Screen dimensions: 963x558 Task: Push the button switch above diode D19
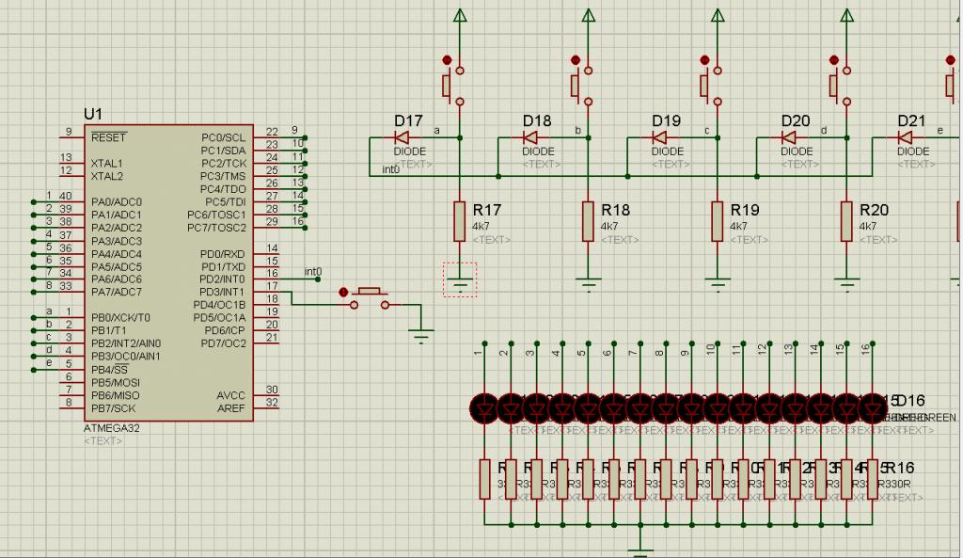click(711, 86)
